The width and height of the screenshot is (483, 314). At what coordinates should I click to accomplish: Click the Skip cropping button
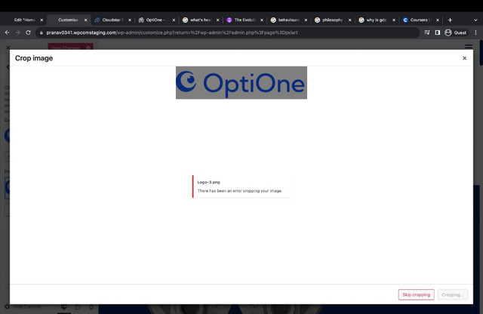416,294
